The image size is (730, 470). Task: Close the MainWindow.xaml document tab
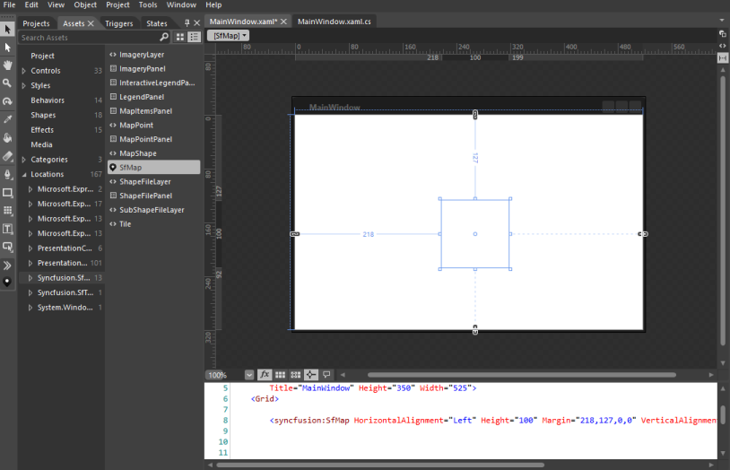[283, 22]
